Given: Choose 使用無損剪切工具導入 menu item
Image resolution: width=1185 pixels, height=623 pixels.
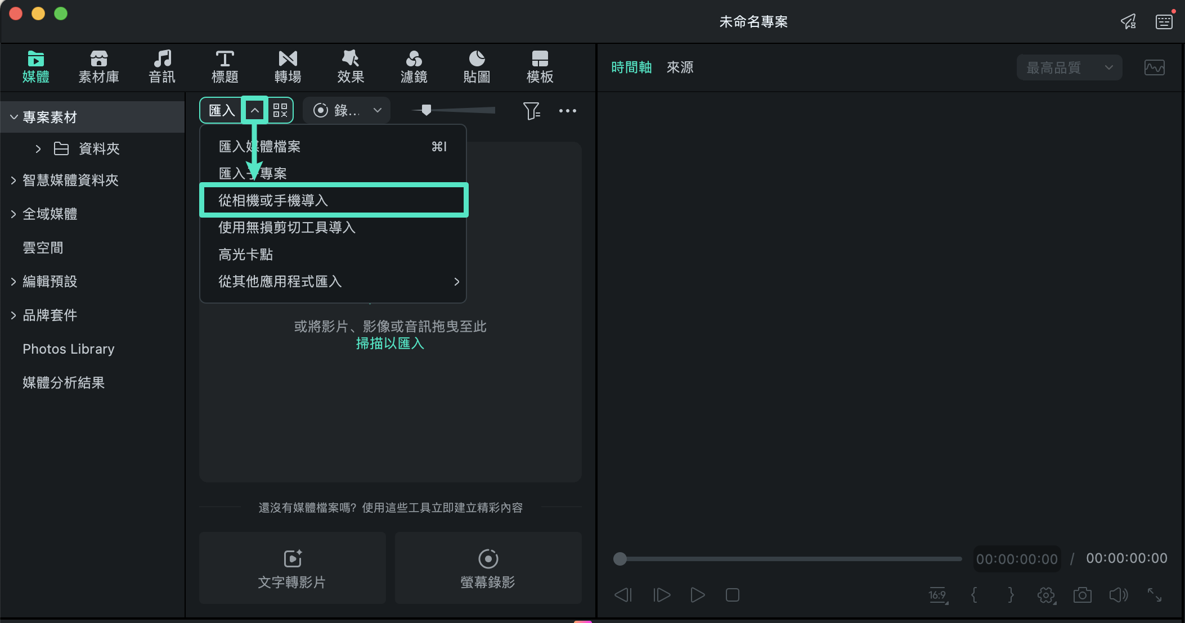Looking at the screenshot, I should (x=333, y=227).
